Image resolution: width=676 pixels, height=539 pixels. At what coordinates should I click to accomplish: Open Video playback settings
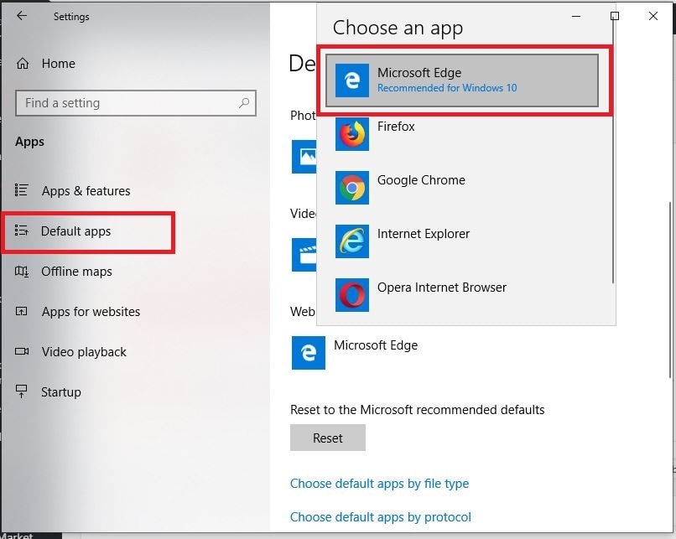84,352
